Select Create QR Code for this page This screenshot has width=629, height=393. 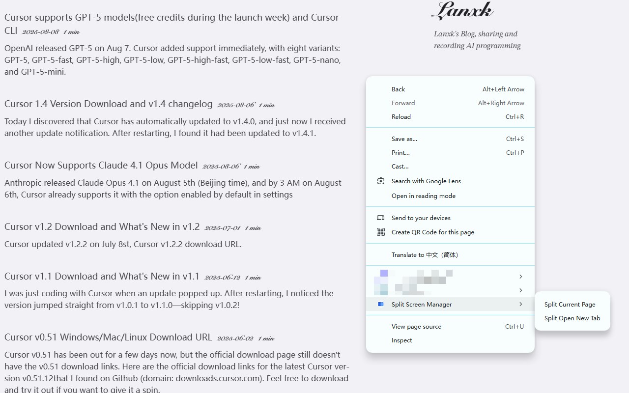(x=450, y=232)
